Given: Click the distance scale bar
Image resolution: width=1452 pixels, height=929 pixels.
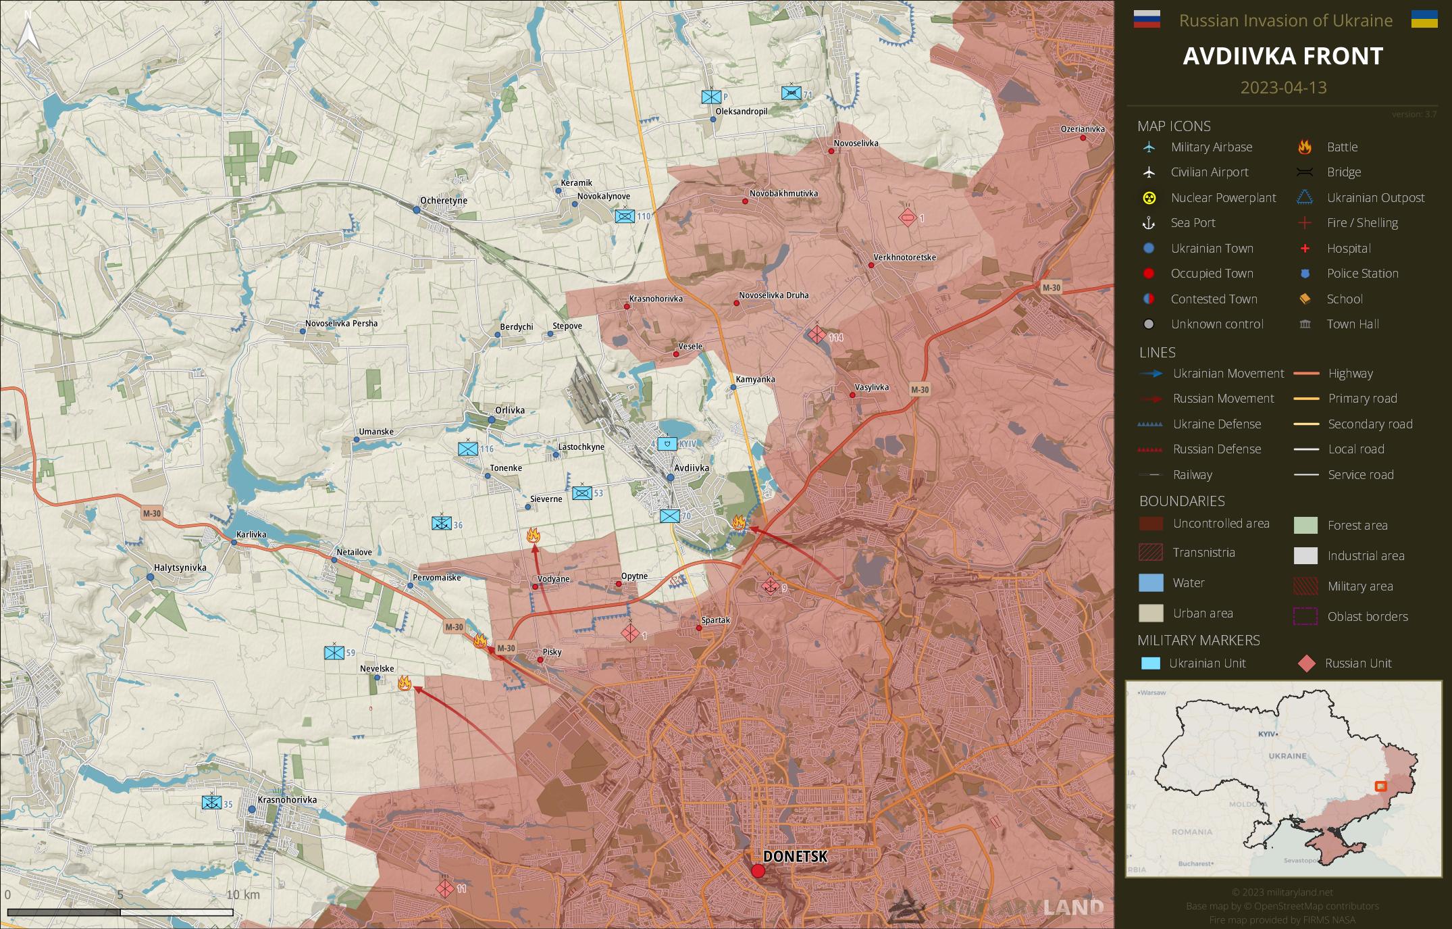Looking at the screenshot, I should pos(120,912).
